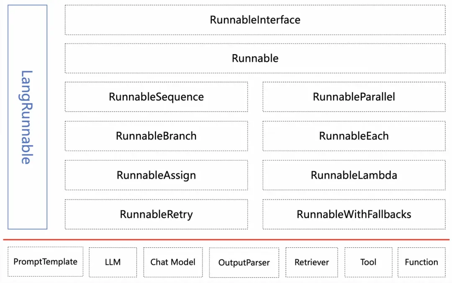
Task: Click the Function component box
Action: [421, 262]
